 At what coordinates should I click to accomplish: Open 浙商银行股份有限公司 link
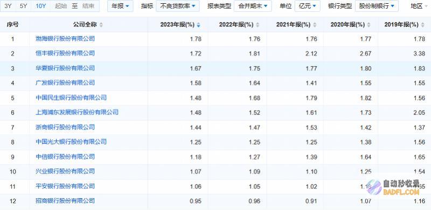tap(65, 127)
